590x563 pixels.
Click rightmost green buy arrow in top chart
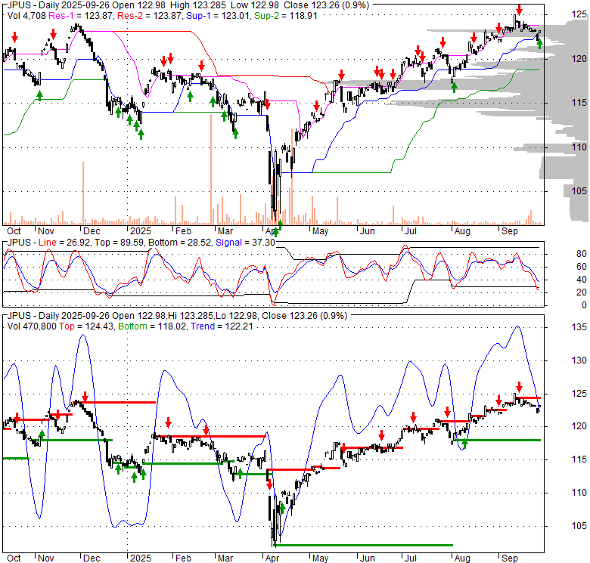pyautogui.click(x=539, y=44)
